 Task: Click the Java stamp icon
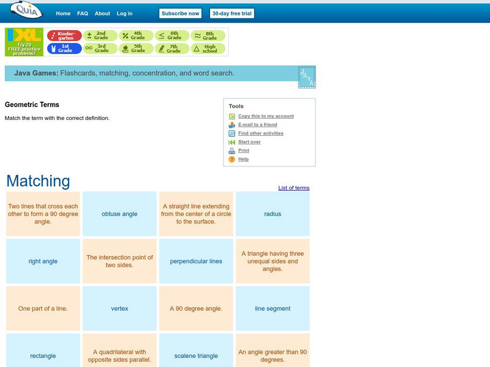tap(307, 77)
